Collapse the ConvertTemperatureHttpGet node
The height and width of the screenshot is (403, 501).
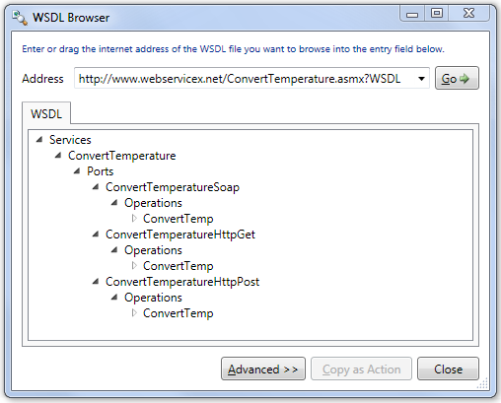[x=96, y=235]
